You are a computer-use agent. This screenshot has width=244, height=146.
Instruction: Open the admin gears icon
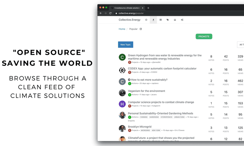click(182, 20)
